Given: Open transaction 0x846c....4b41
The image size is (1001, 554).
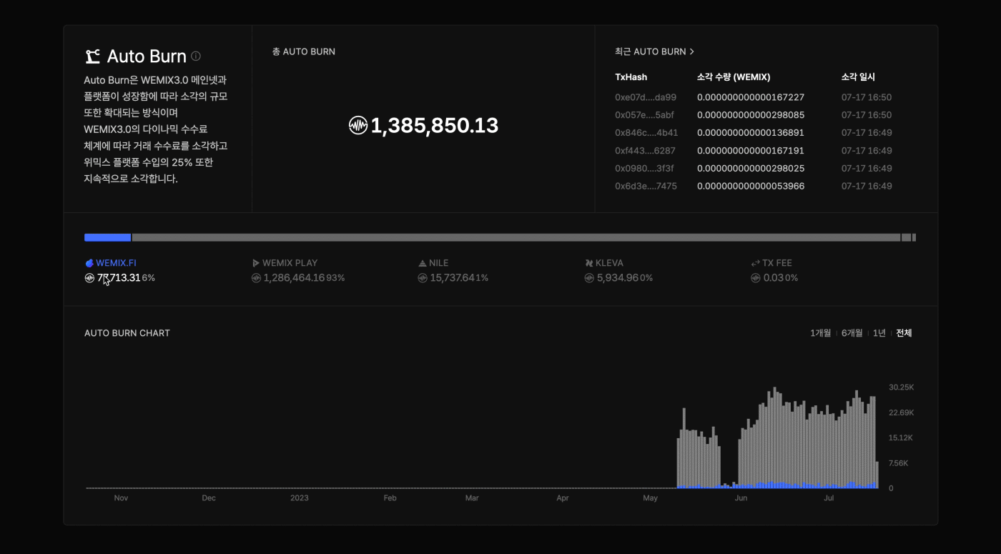Looking at the screenshot, I should tap(646, 133).
